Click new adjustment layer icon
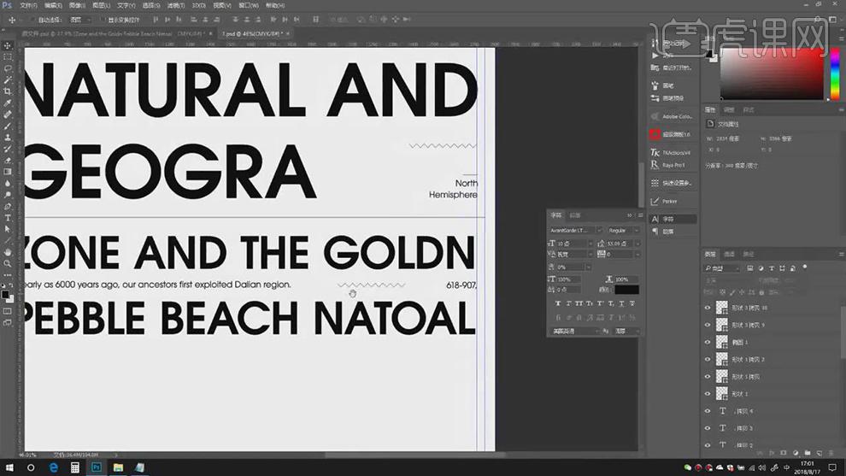This screenshot has height=476, width=846. (x=796, y=453)
